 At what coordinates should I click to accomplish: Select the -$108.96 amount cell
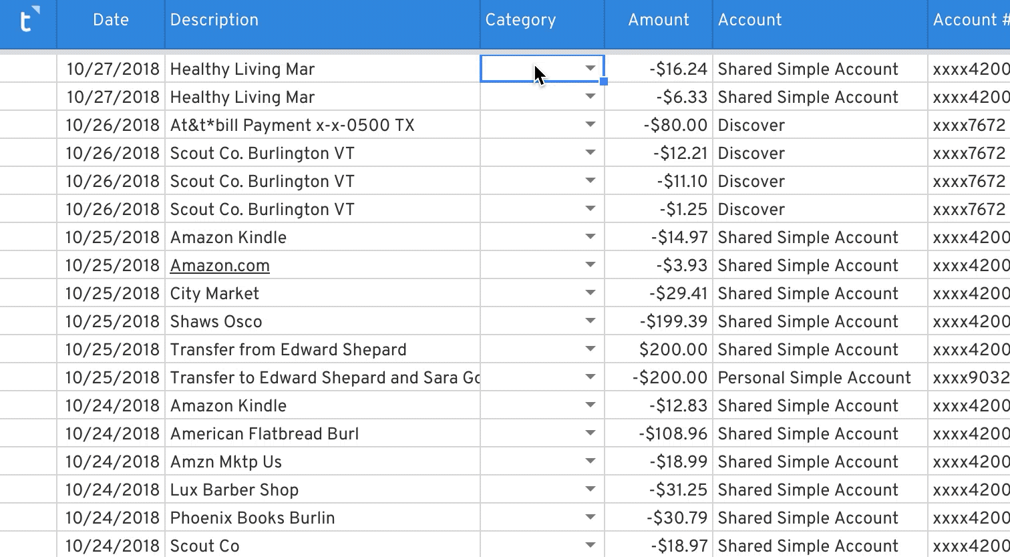659,433
